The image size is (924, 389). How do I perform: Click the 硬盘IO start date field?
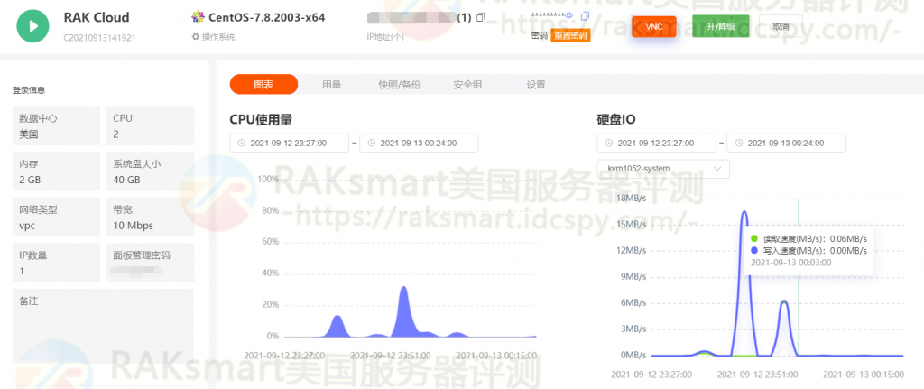point(656,143)
